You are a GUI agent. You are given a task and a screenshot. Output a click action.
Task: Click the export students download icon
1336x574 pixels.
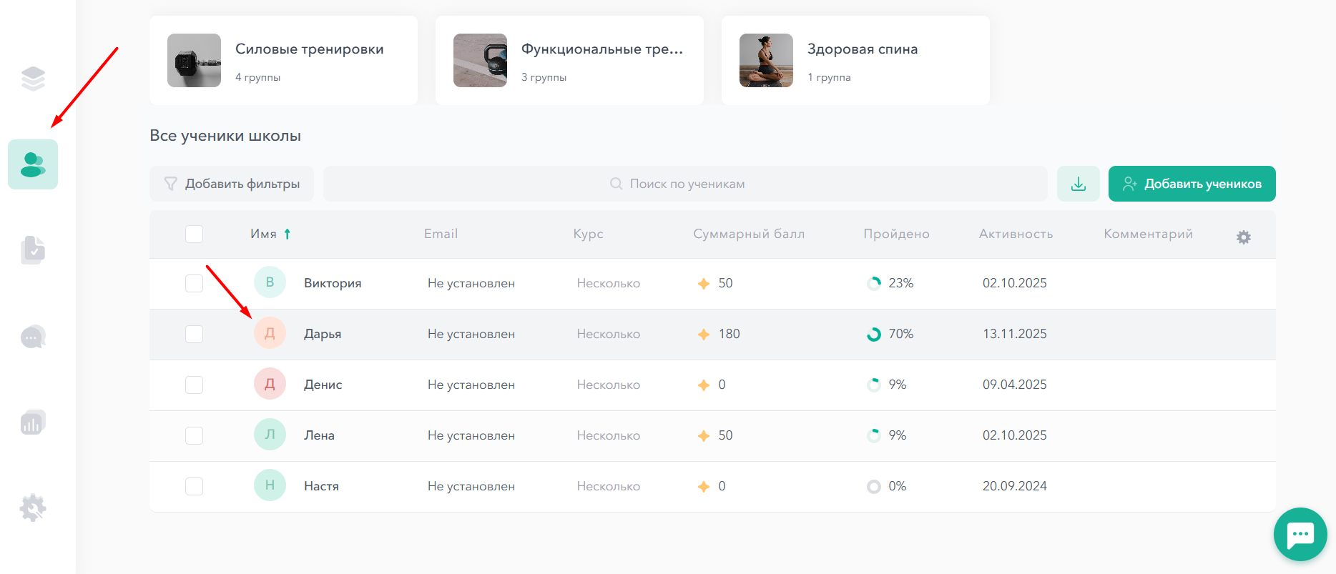pos(1078,184)
